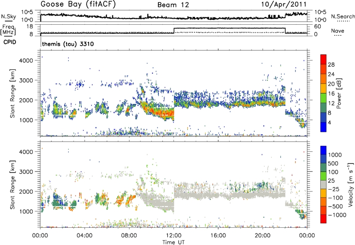Click the '08:00' time tick label
The width and height of the screenshot is (355, 245).
tap(129, 236)
